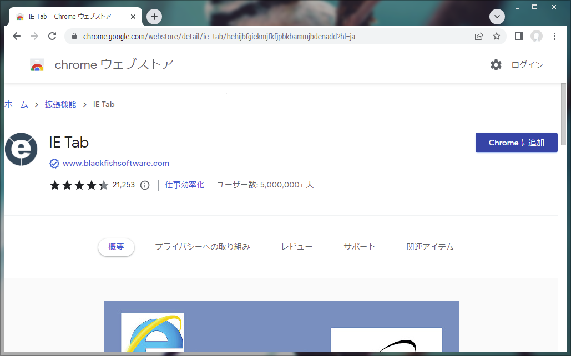The width and height of the screenshot is (571, 356).
Task: Click the 21,253 ratings count
Action: click(124, 185)
